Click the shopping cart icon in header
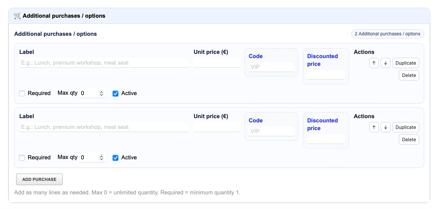 pos(17,16)
